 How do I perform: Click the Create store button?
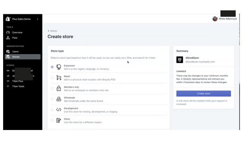[x=203, y=94]
